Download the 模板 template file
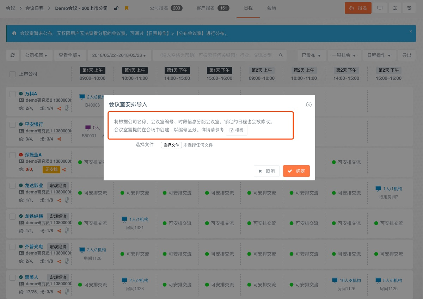This screenshot has width=423, height=299. [237, 130]
